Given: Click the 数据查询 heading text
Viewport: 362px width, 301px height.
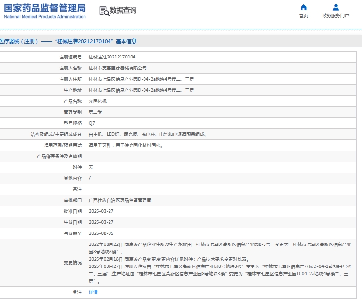Looking at the screenshot, I should point(123,11).
